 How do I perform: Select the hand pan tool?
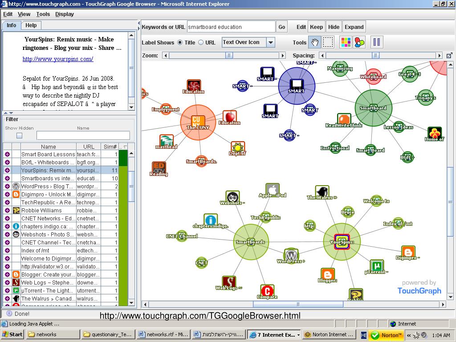click(315, 42)
